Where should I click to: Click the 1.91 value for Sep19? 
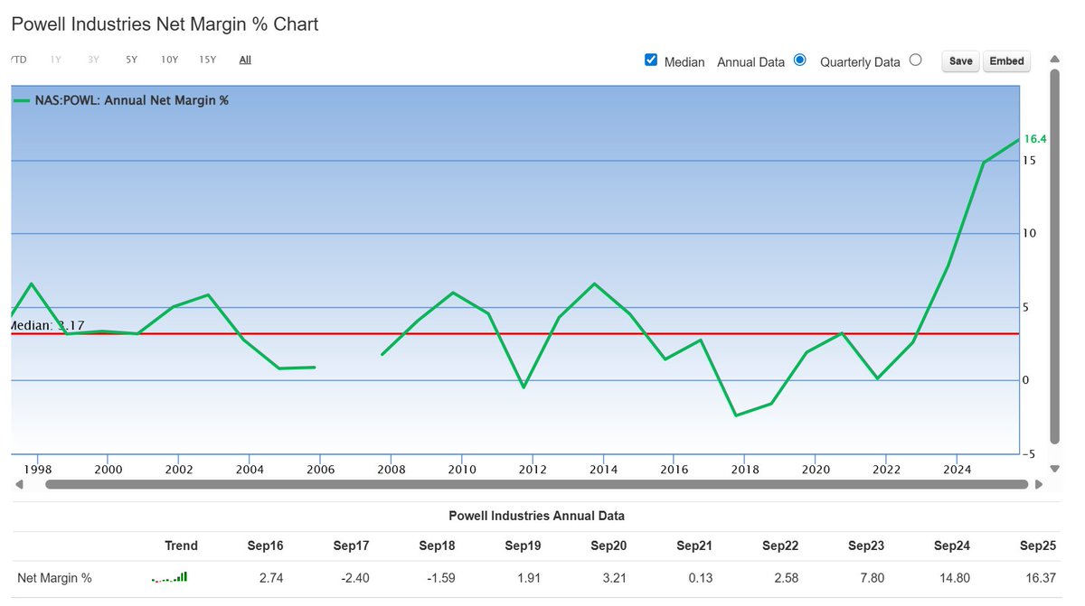529,578
